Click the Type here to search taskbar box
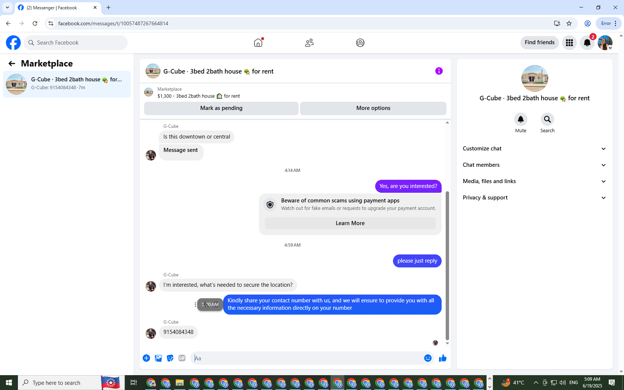Screen dimensions: 624x390 point(59,383)
